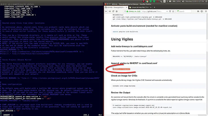This screenshot has width=208, height=116.
Task: Click the Firefox Search box
Action: point(184,11)
